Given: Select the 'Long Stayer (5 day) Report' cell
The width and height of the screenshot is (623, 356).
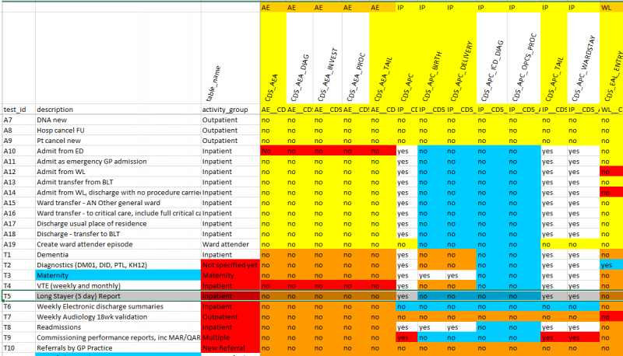Looking at the screenshot, I should click(x=117, y=296).
